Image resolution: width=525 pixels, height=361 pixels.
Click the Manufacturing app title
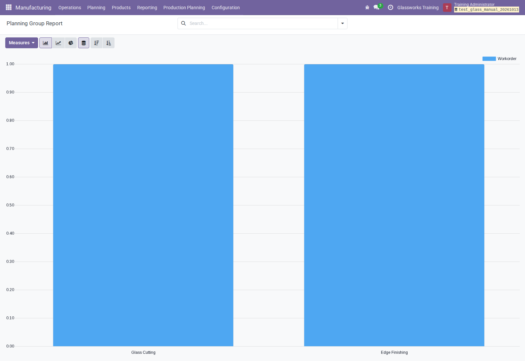point(33,8)
